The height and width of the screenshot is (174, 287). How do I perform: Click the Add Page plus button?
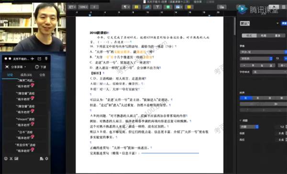tap(94, 7)
